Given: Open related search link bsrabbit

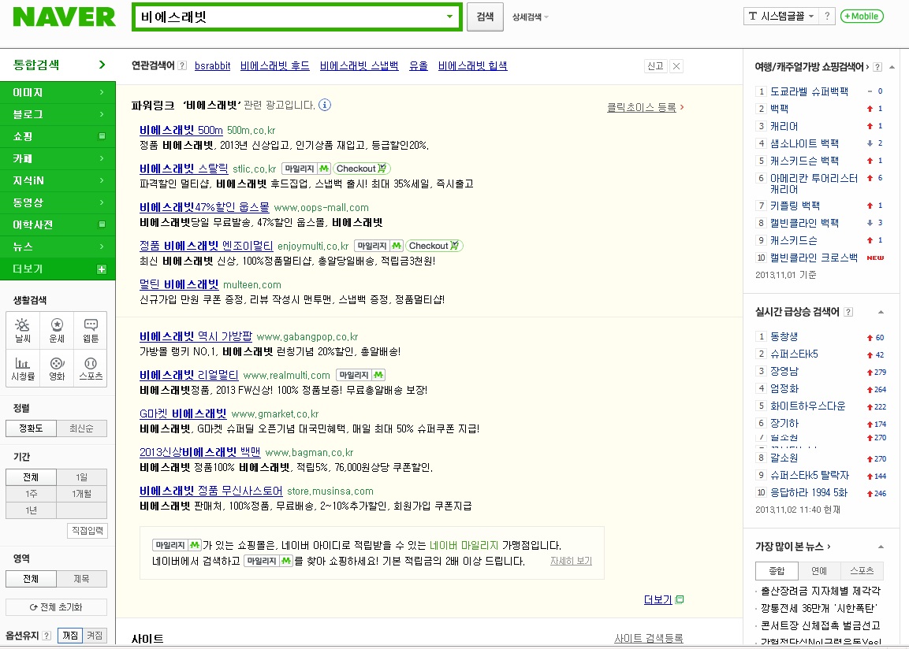Looking at the screenshot, I should pyautogui.click(x=212, y=66).
